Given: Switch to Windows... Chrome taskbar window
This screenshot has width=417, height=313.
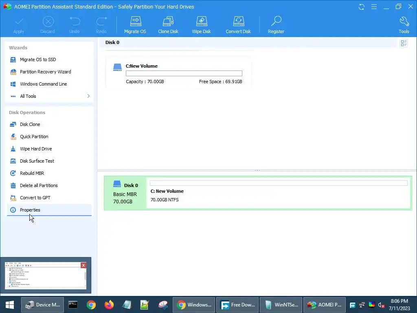Looking at the screenshot, I should [x=194, y=305].
